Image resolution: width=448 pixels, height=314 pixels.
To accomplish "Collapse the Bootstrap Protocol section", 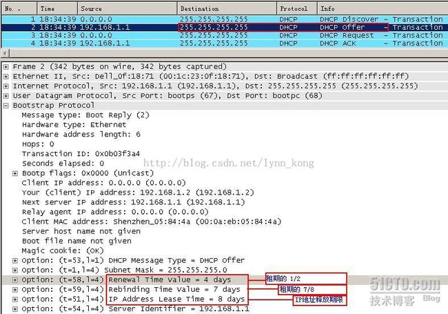I will (x=6, y=106).
